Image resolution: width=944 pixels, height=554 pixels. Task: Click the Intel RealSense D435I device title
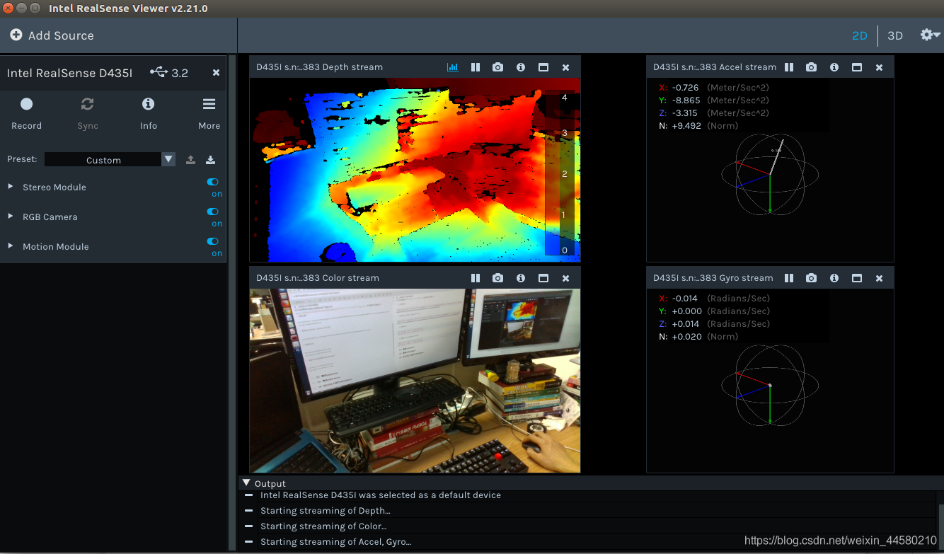tap(69, 73)
